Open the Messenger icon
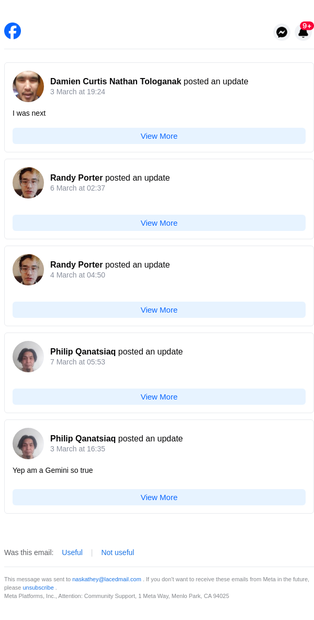314x620 pixels. (x=282, y=32)
